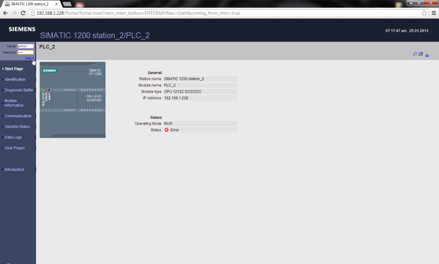The height and width of the screenshot is (264, 439).
Task: Open the Variable Status page
Action: (x=17, y=126)
